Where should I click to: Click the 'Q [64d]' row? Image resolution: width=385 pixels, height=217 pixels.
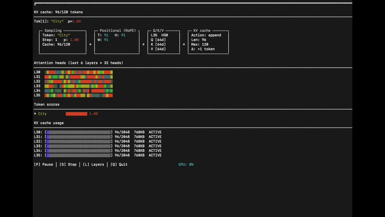(158, 40)
